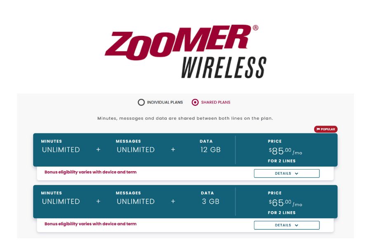Click Unlimited messages in the 12 GB plan
The height and width of the screenshot is (247, 371).
pos(136,150)
